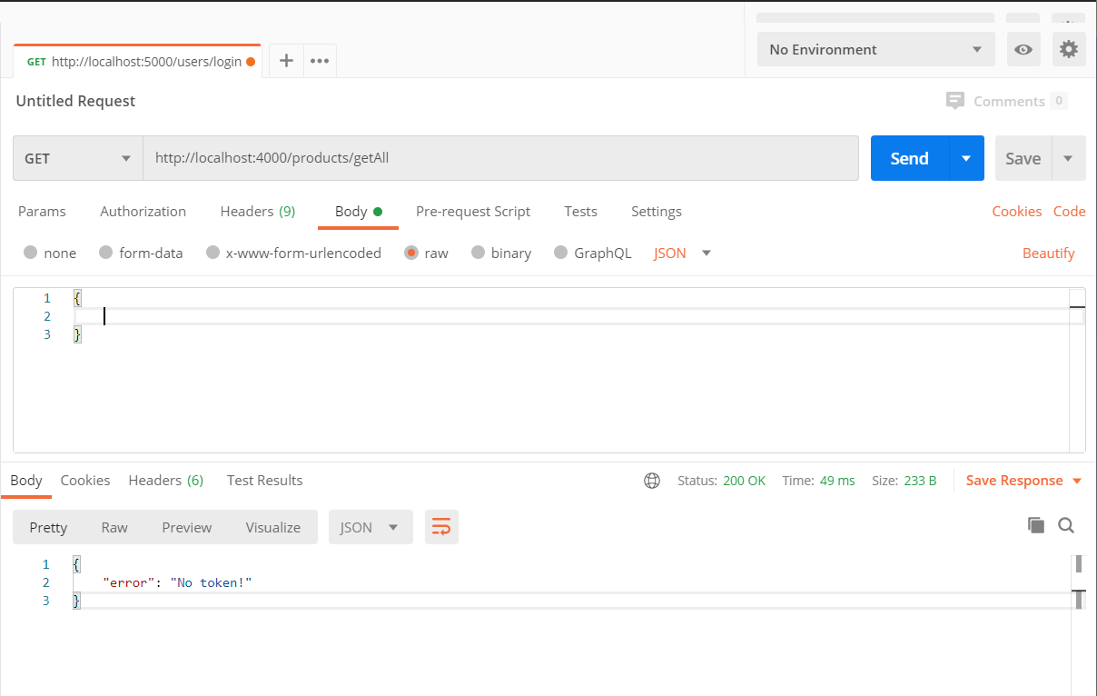Switch to the Params tab

click(42, 211)
